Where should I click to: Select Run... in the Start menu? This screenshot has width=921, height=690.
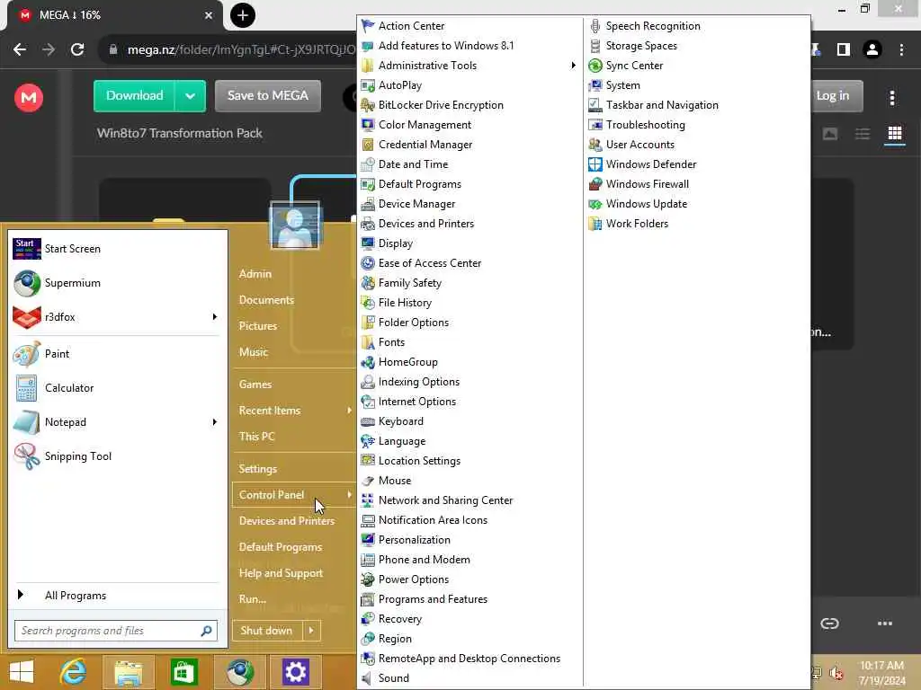click(253, 599)
